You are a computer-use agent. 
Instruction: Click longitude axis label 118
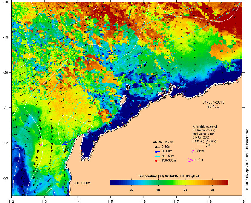pos(209,201)
